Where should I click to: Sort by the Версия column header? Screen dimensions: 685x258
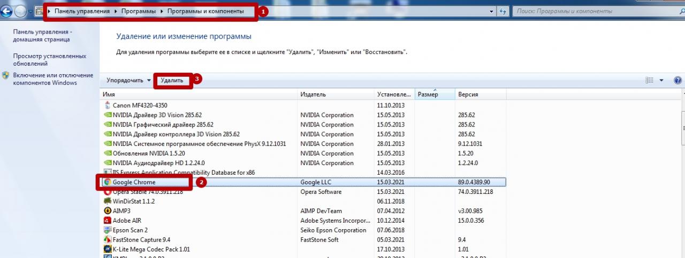(481, 95)
